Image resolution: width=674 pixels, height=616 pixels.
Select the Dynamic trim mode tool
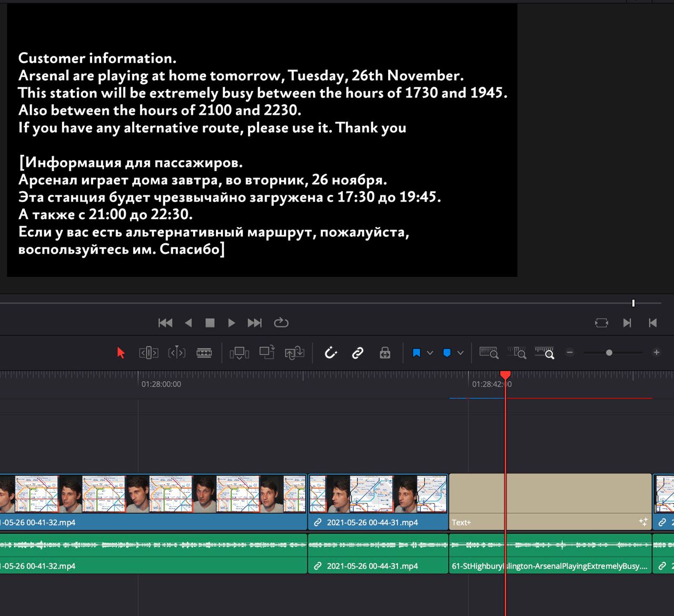coord(177,353)
